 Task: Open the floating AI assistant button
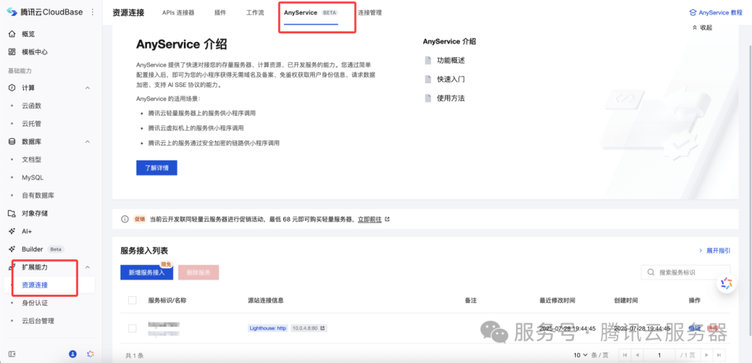point(726,284)
